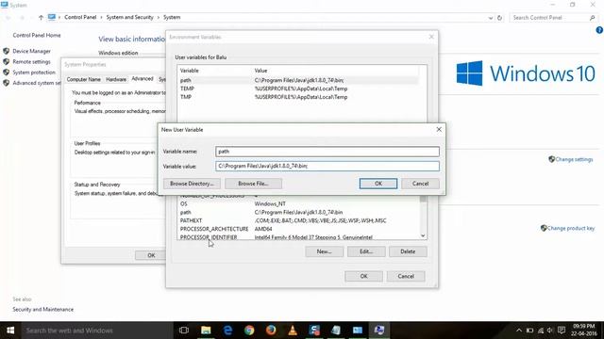Select the path row in system variables
The height and width of the screenshot is (339, 604).
[x=298, y=213]
